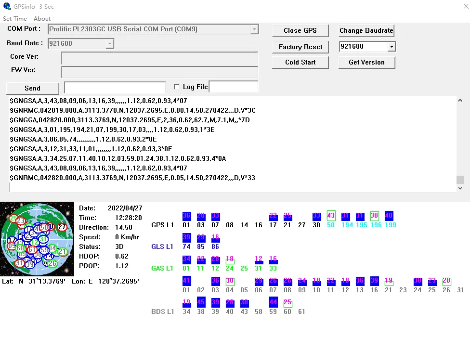Open the Set Time menu
This screenshot has height=363, width=470.
point(15,19)
